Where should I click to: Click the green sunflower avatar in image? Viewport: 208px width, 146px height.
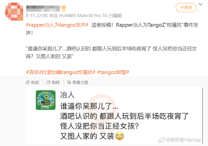point(46,100)
